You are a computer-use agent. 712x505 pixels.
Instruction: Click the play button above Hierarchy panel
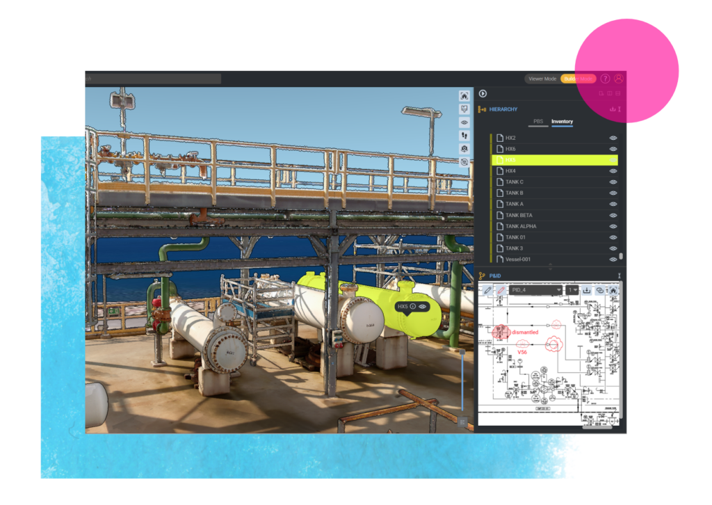click(483, 94)
